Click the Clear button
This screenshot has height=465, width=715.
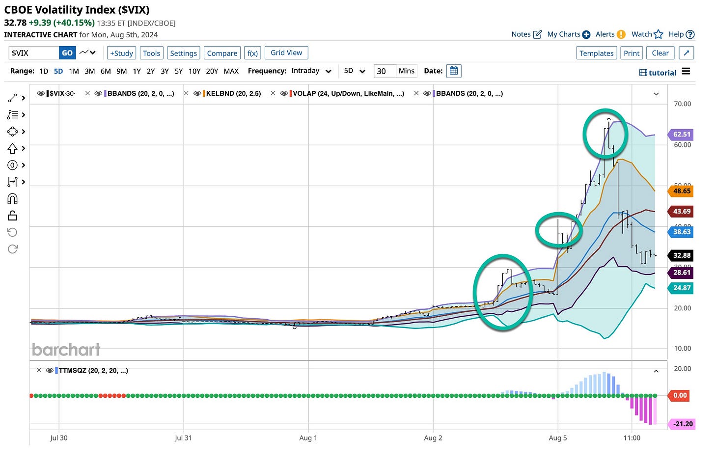click(660, 53)
